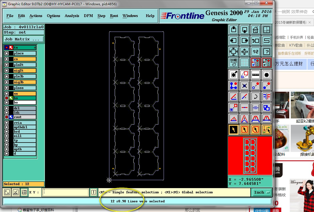Open the File menu
The width and height of the screenshot is (314, 212).
[10, 16]
